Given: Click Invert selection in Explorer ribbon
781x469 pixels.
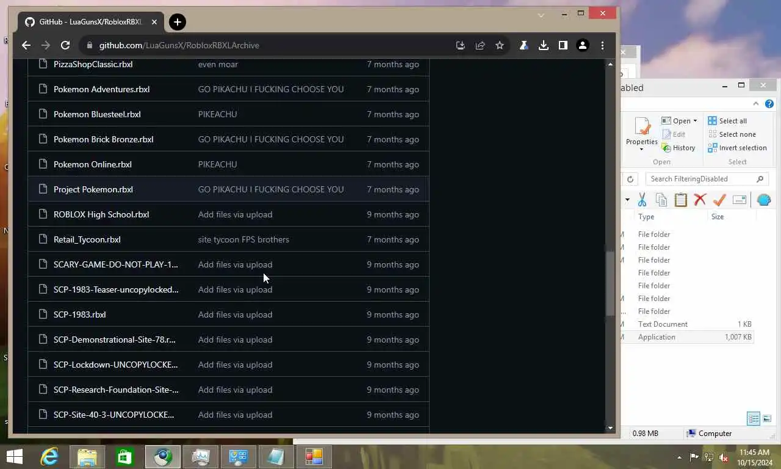Looking at the screenshot, I should (737, 148).
